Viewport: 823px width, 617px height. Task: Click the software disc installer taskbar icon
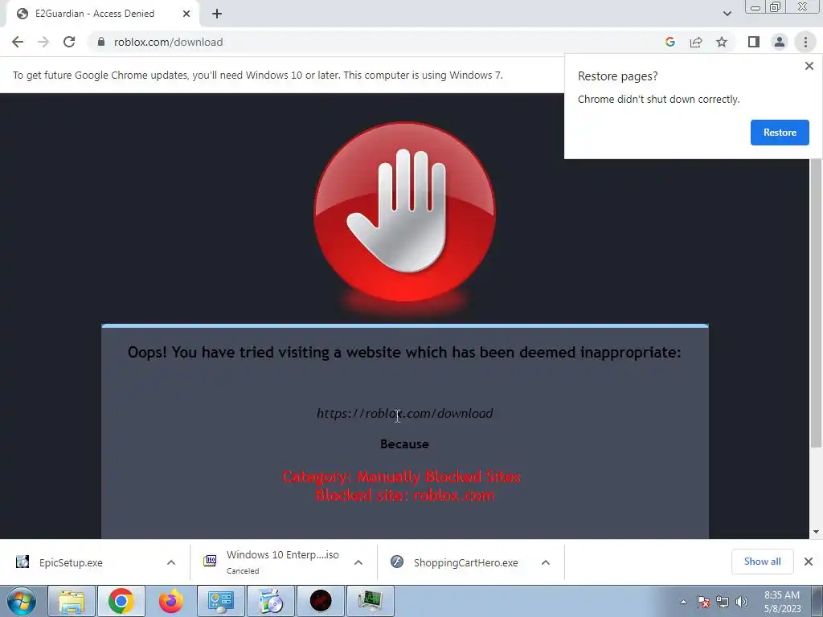point(270,601)
